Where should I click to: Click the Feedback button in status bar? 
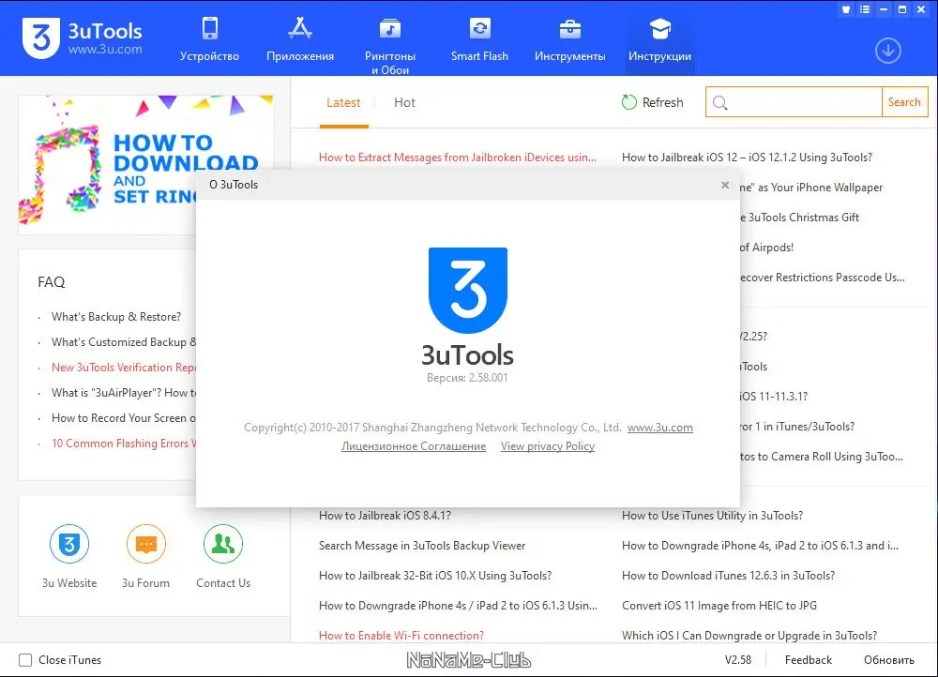click(x=809, y=660)
